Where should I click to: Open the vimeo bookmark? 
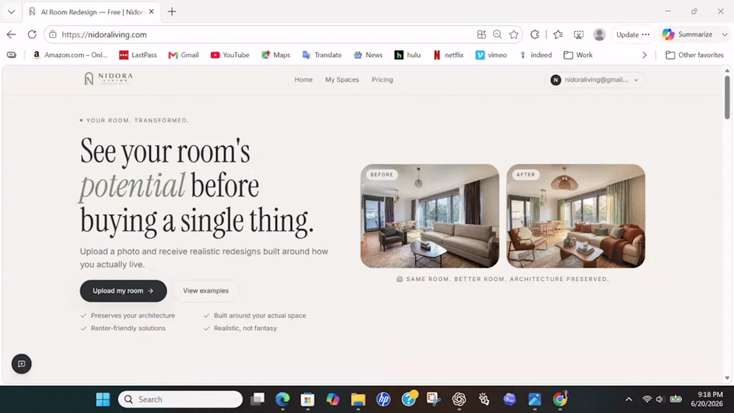click(491, 55)
